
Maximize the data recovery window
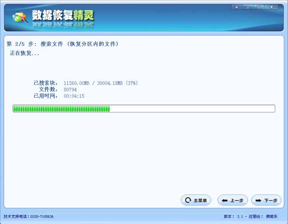click(x=259, y=7)
